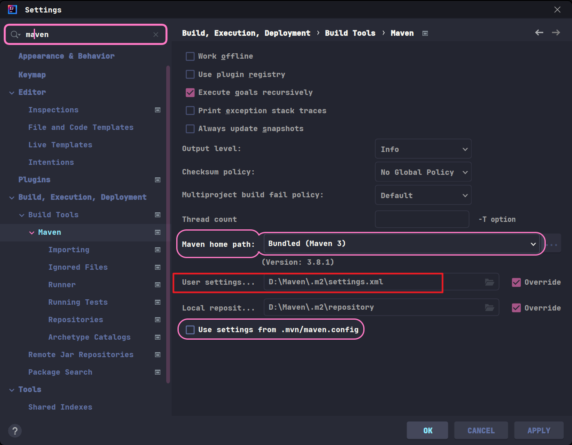Select Shared Indexes under Tools
This screenshot has height=445, width=572.
tap(60, 407)
